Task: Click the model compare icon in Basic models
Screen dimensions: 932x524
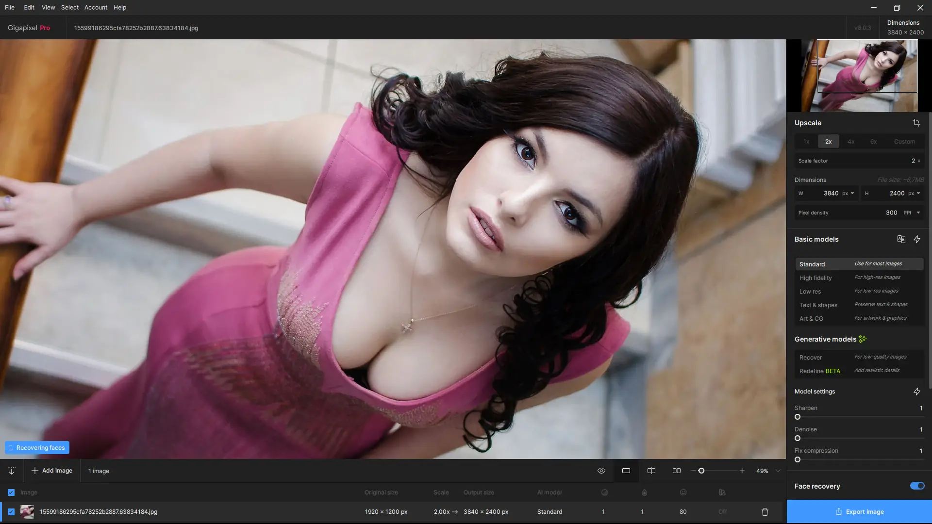Action: (x=901, y=239)
